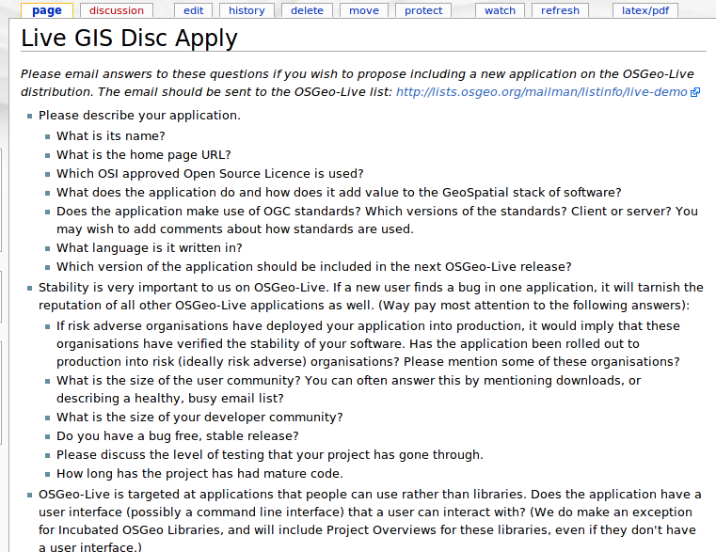Open the move tab
Viewport: 716px width, 552px height.
pyautogui.click(x=364, y=10)
